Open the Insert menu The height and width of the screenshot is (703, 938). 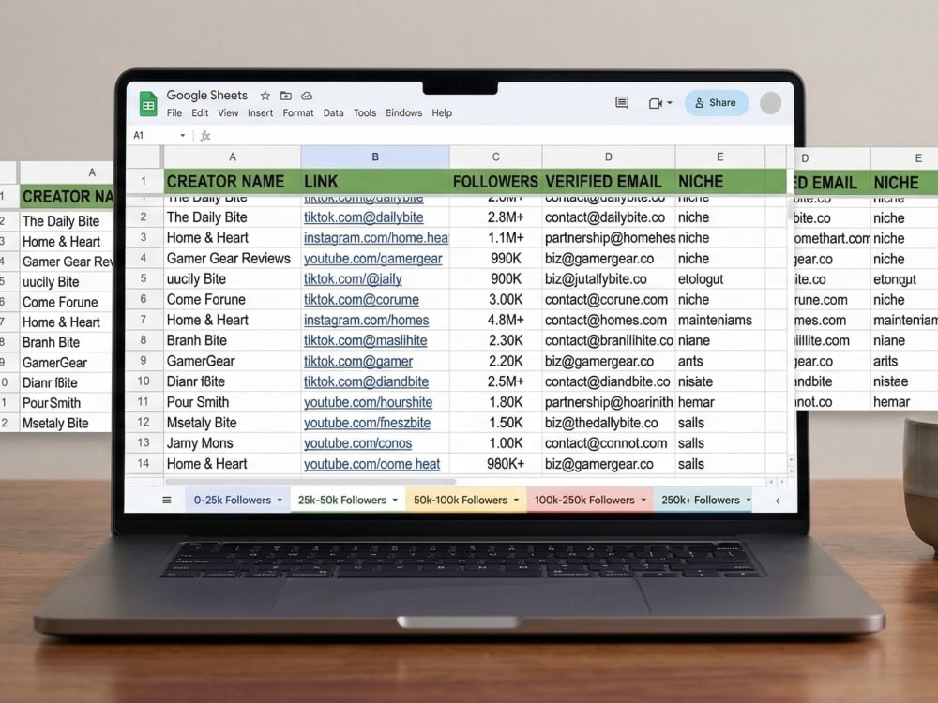click(260, 113)
